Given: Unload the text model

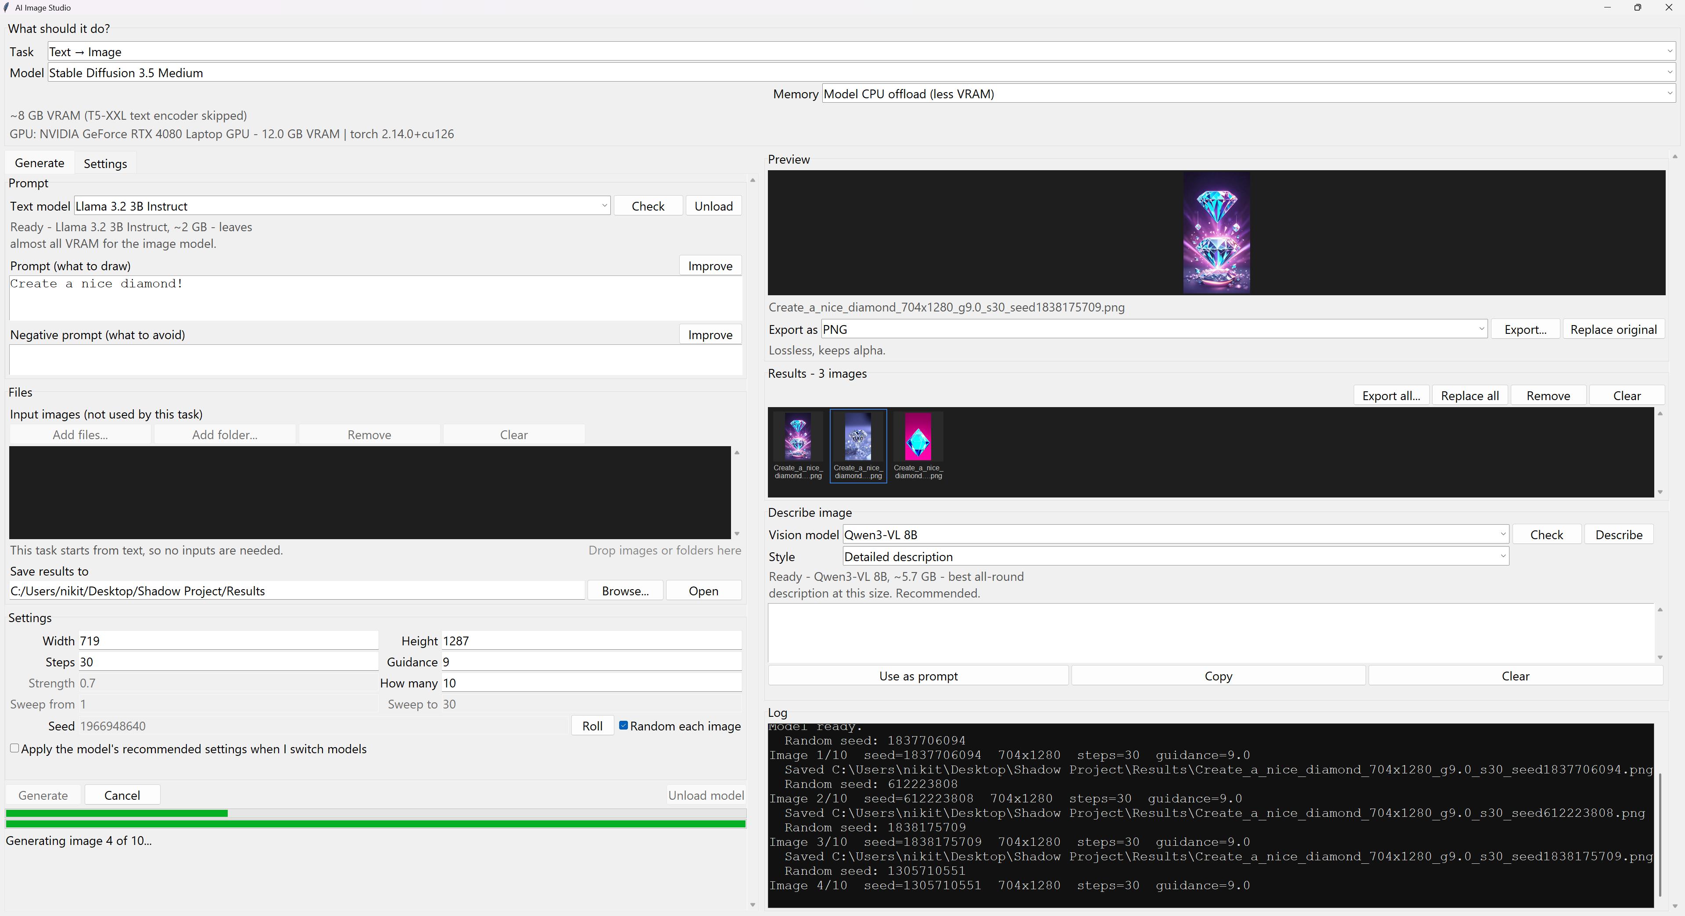Looking at the screenshot, I should point(713,206).
